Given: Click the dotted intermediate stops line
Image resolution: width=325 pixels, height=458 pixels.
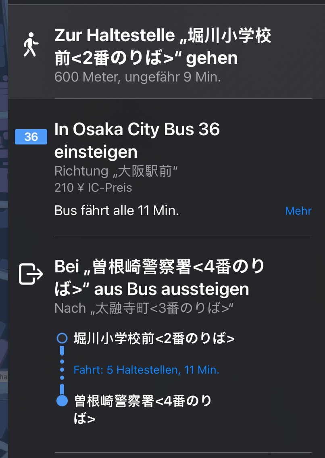Looking at the screenshot, I should [62, 370].
